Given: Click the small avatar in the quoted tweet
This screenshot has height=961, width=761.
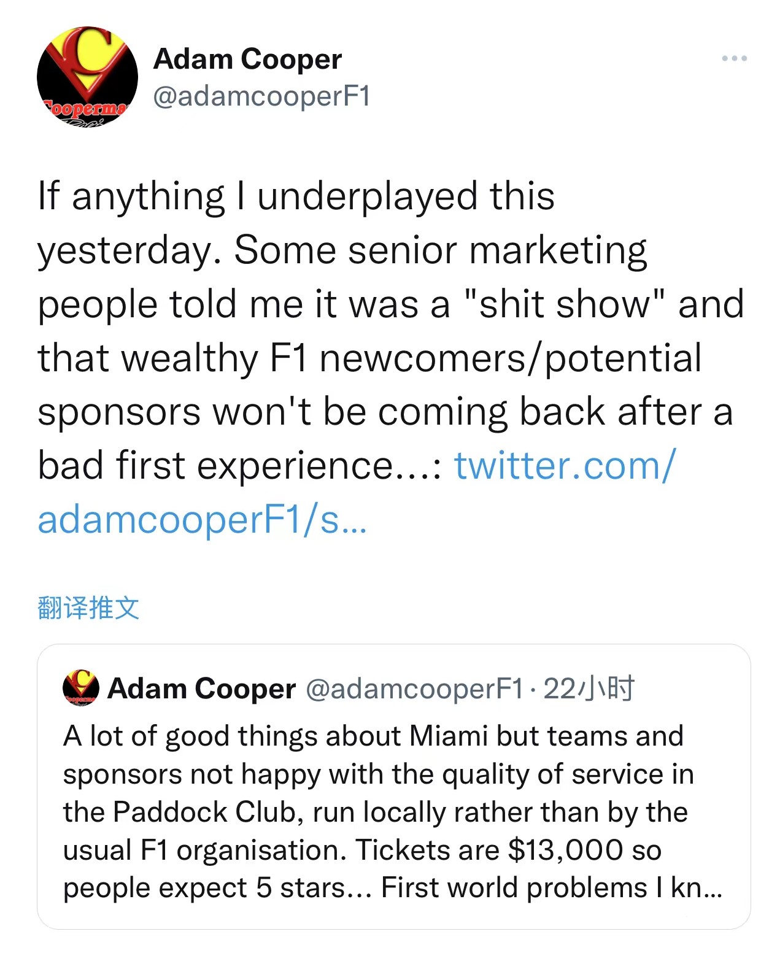Looking at the screenshot, I should pyautogui.click(x=80, y=687).
